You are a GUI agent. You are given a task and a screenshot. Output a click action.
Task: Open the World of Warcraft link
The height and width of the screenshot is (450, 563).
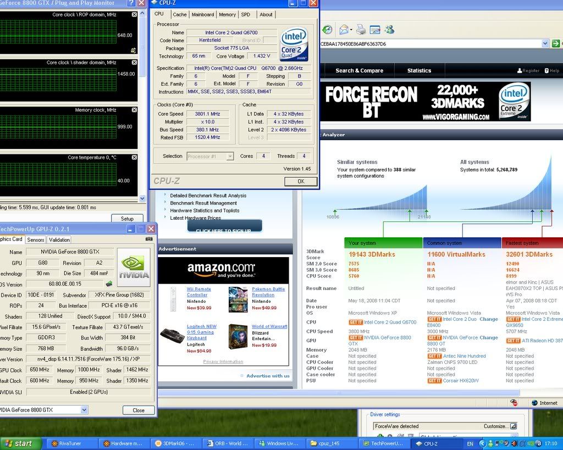pos(269,326)
